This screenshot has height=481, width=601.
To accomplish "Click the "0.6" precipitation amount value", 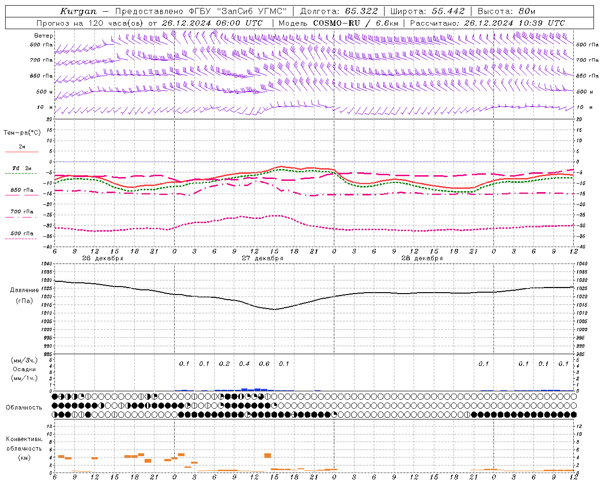I will coord(264,364).
